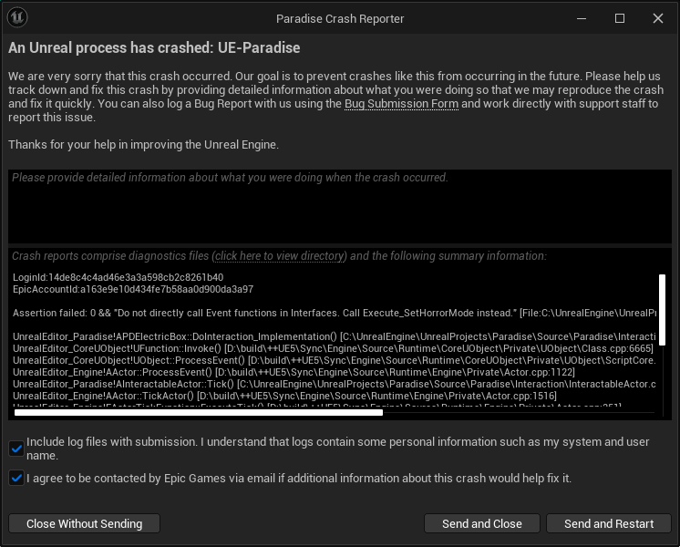This screenshot has width=680, height=547.
Task: Click the APDElectricBox::DoInteraction_Implementation stack line
Action: coord(335,336)
